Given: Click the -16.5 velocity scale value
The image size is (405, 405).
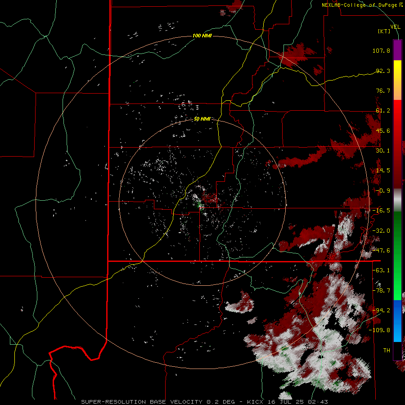Looking at the screenshot, I should 381,211.
